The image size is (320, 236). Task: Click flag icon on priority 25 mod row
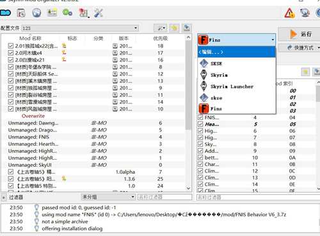click(64, 178)
